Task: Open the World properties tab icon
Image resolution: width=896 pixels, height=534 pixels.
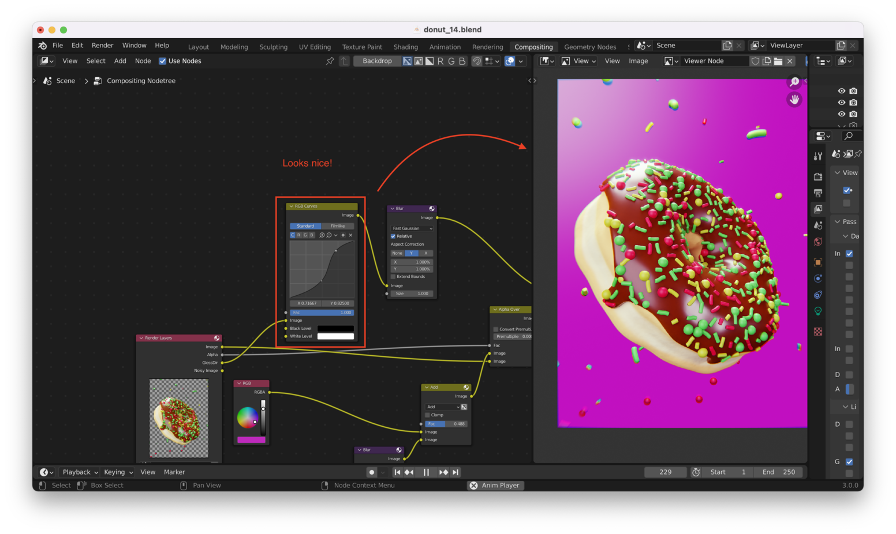Action: tap(818, 242)
